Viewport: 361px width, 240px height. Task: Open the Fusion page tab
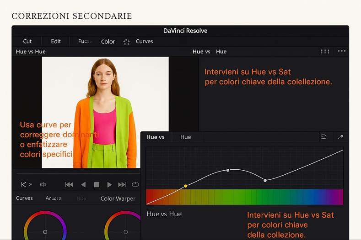pos(85,42)
